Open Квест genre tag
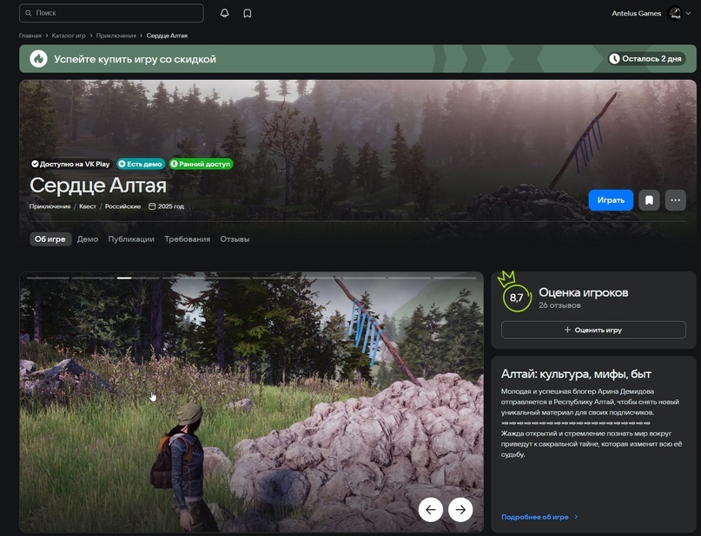This screenshot has width=701, height=536. coord(88,206)
